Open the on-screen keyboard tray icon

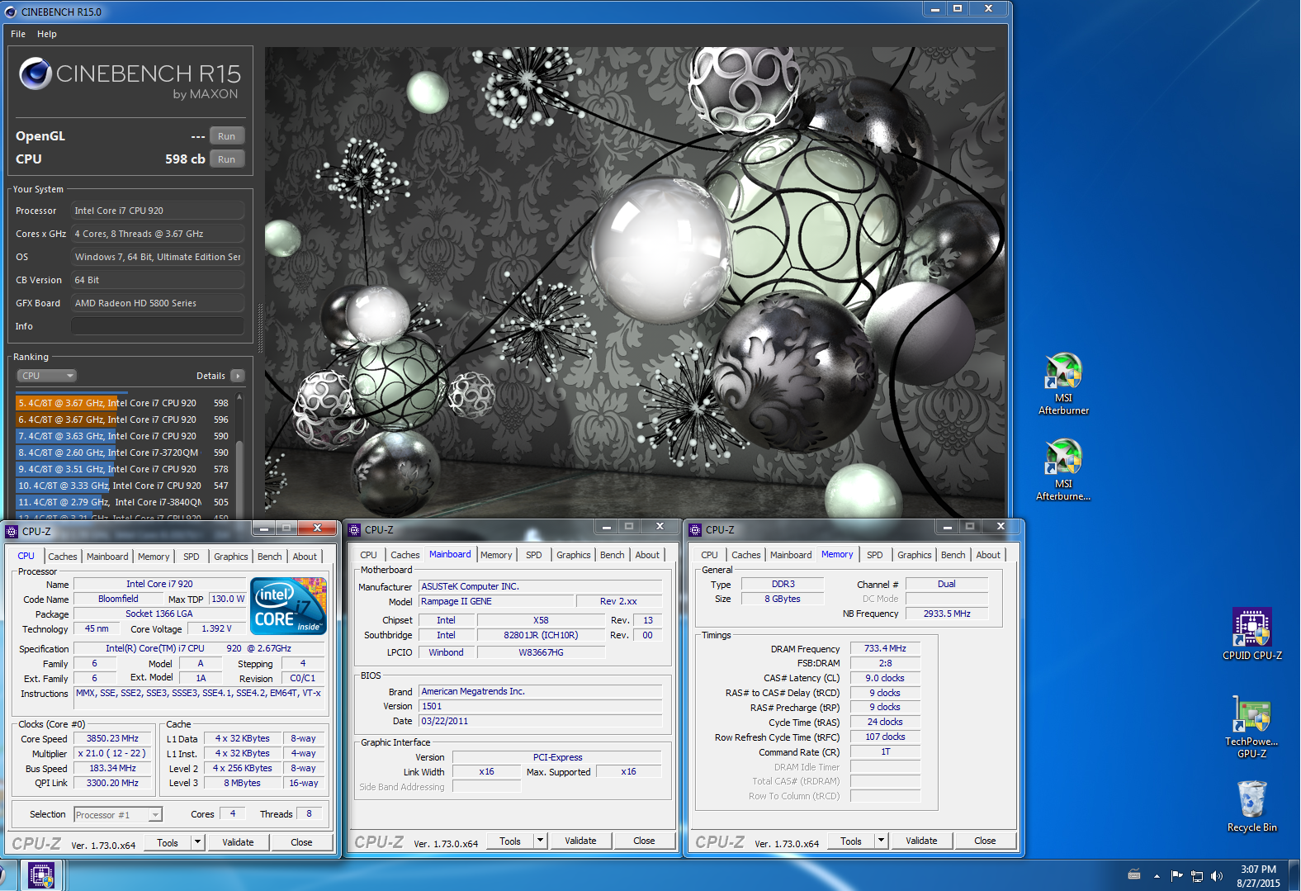tap(1134, 875)
